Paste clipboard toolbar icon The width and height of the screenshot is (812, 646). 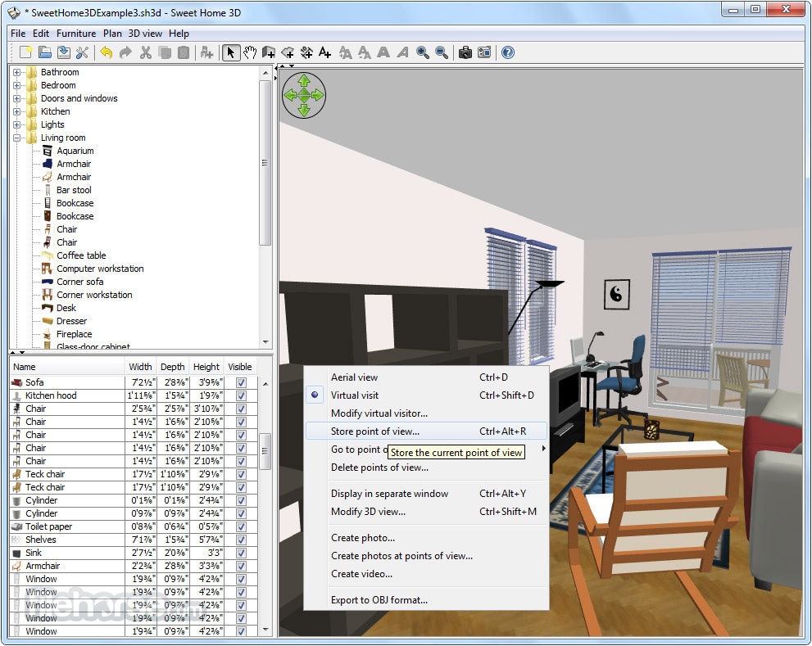(184, 52)
